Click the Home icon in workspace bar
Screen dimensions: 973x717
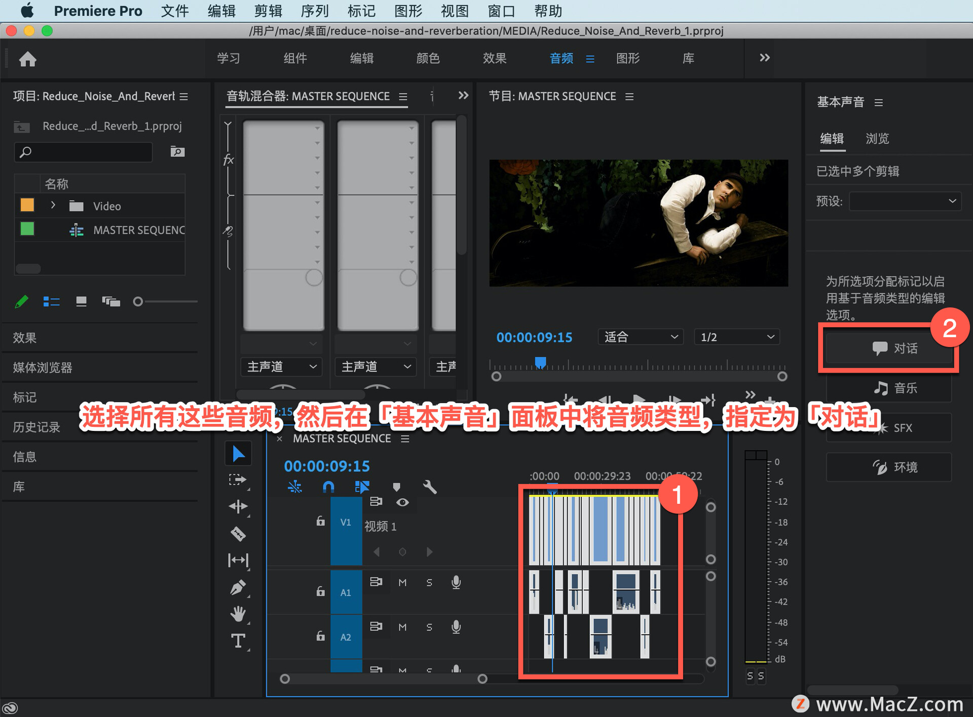pyautogui.click(x=28, y=59)
